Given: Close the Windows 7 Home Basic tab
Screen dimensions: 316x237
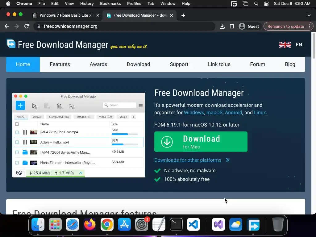Looking at the screenshot, I should point(98,15).
